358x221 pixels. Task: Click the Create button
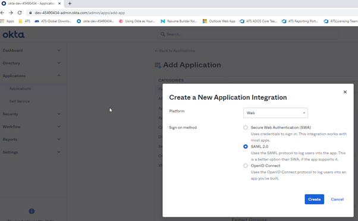(x=314, y=200)
